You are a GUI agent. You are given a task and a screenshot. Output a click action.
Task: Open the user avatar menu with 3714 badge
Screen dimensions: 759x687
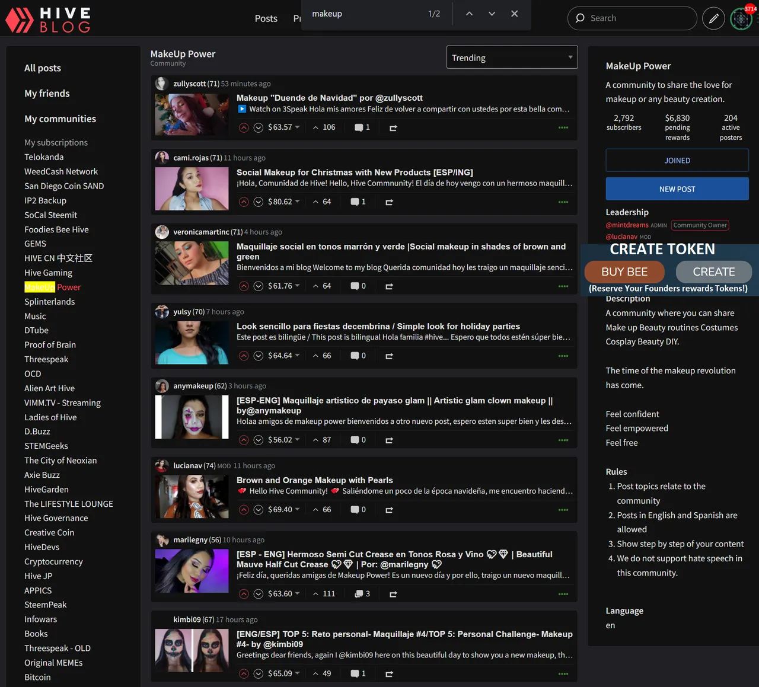tap(741, 18)
